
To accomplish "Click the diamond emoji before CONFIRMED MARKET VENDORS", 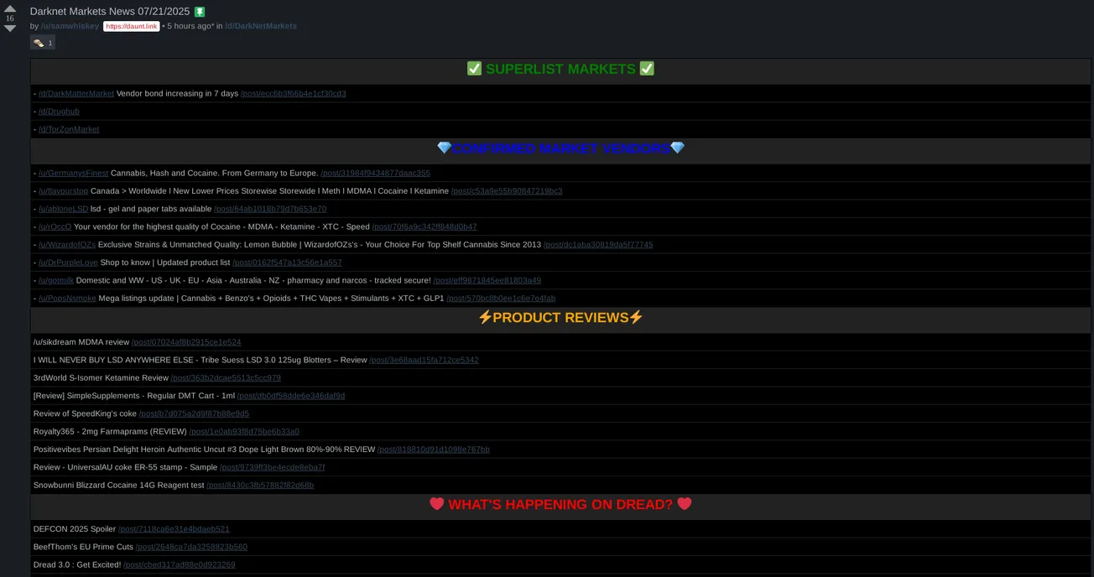I will pos(442,148).
